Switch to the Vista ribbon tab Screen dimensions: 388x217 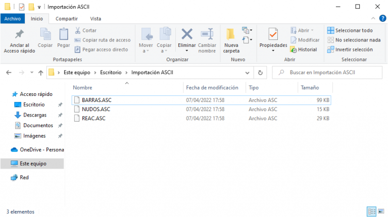click(x=95, y=19)
